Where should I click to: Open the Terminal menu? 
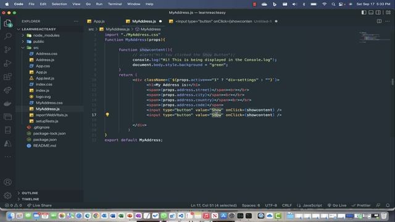[x=115, y=4]
